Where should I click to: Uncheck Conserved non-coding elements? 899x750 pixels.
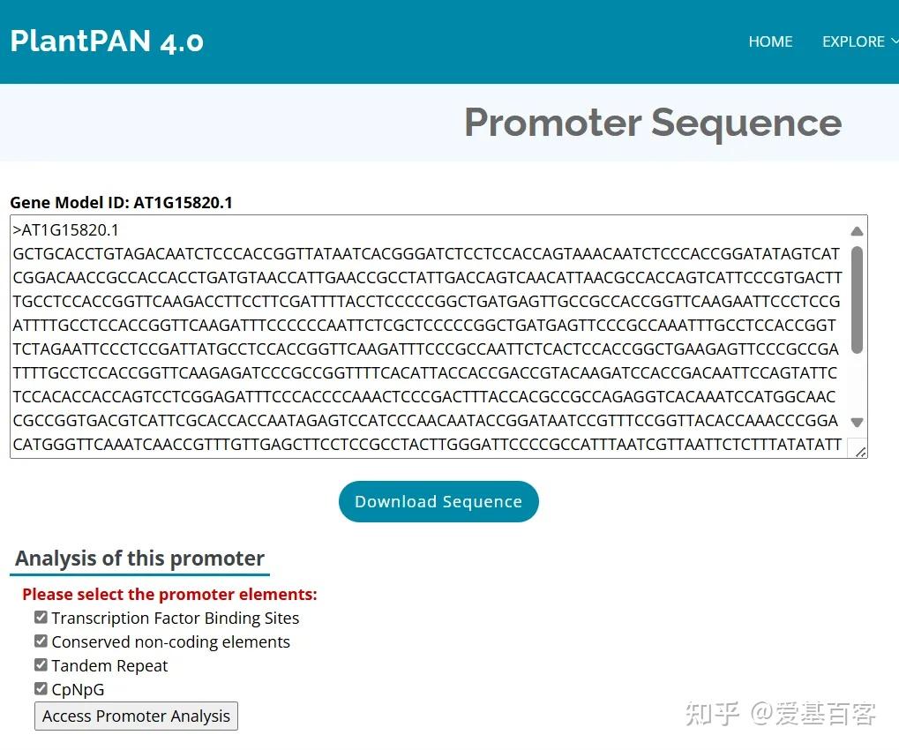click(41, 641)
